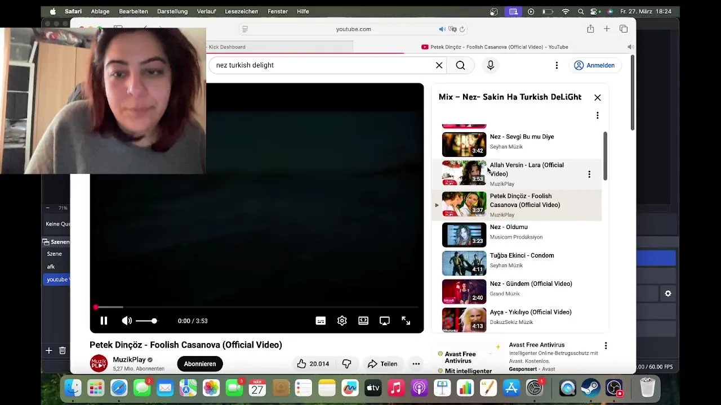Add a scene with OBS plus button
Viewport: 721px width, 405px height.
coord(49,350)
